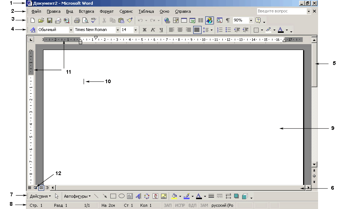Image resolution: width=344 pixels, height=209 pixels.
Task: Open the Вид menu
Action: [69, 11]
